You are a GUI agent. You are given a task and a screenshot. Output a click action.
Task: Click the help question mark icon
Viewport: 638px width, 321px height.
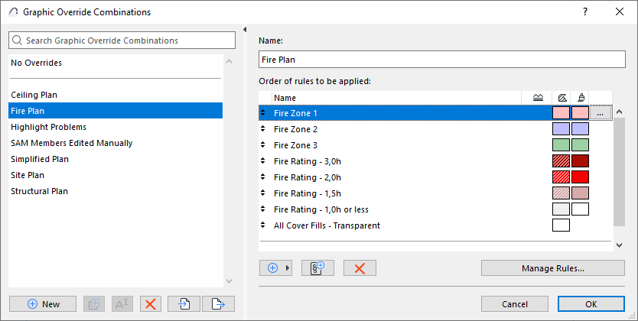pos(585,12)
